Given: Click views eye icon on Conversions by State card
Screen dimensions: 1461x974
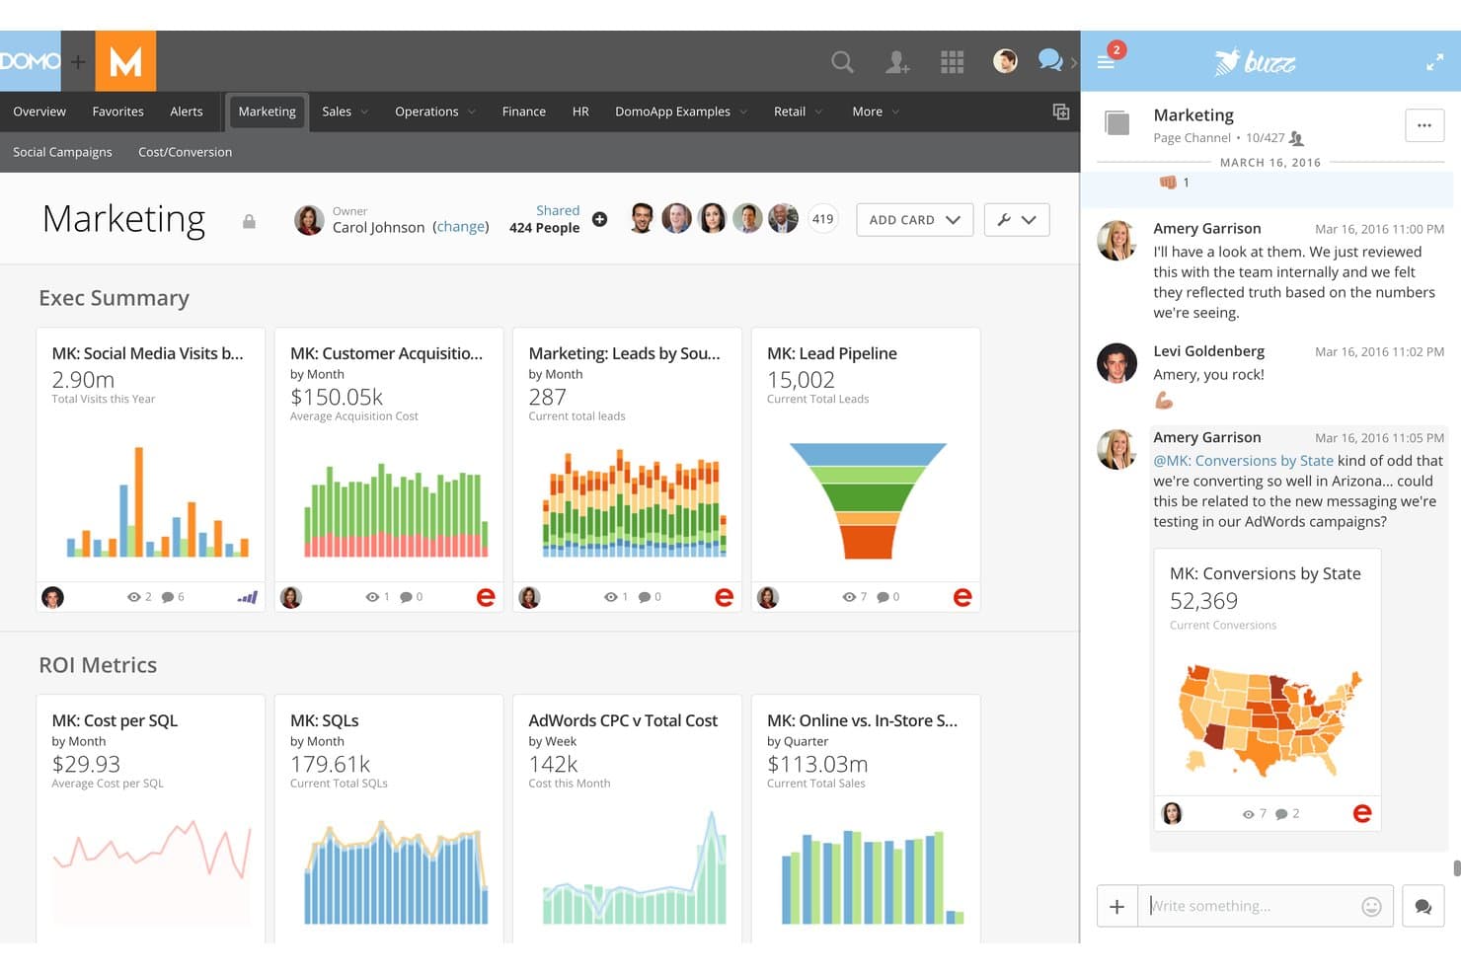Looking at the screenshot, I should coord(1249,814).
